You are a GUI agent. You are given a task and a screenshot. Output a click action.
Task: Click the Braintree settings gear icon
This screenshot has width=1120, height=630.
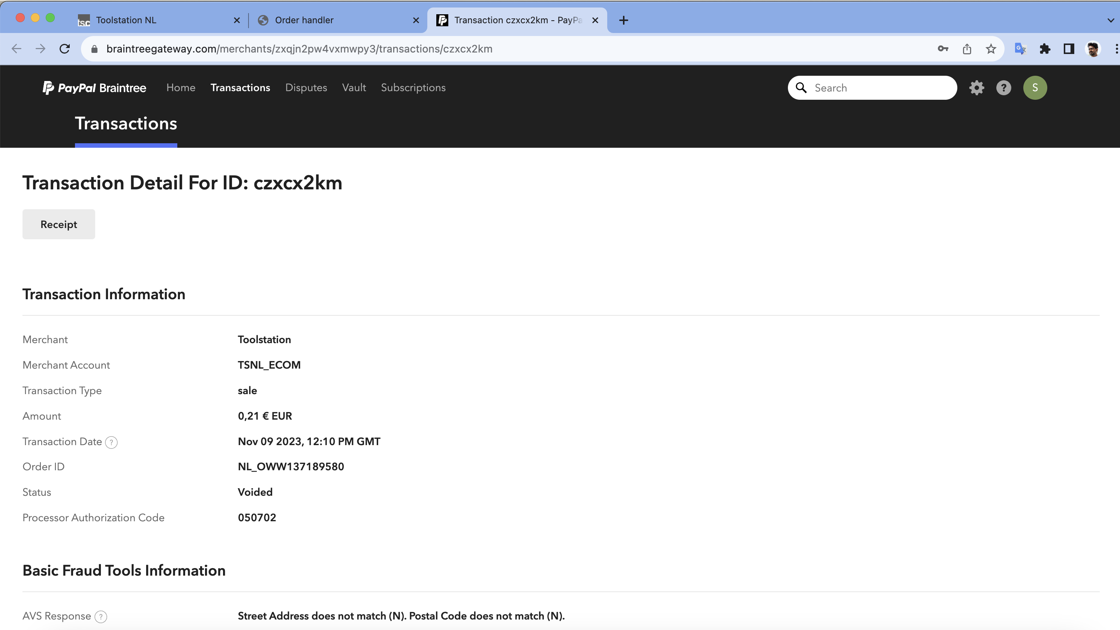[x=976, y=88]
